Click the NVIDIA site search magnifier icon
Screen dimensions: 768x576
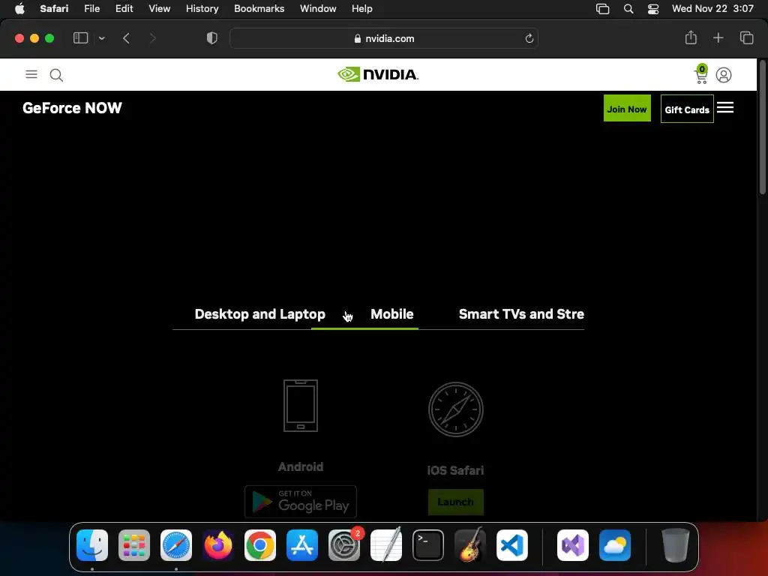coord(56,75)
